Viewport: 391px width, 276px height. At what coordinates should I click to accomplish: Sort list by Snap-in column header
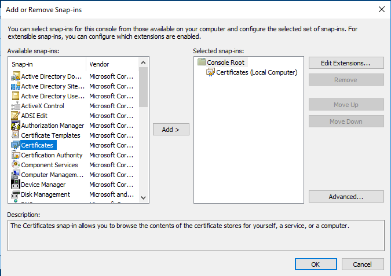click(46, 64)
